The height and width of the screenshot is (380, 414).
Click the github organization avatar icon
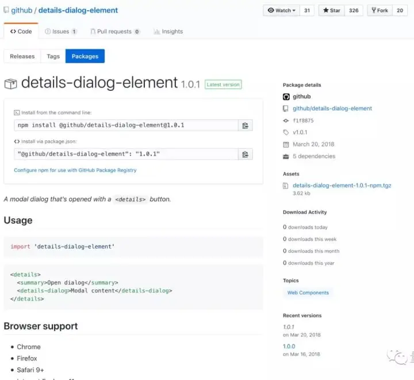click(x=286, y=97)
